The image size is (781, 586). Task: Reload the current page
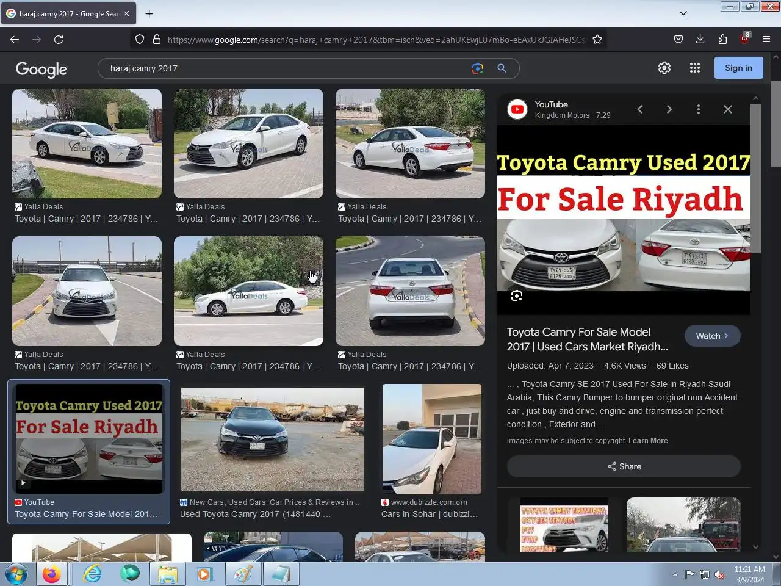pos(59,39)
